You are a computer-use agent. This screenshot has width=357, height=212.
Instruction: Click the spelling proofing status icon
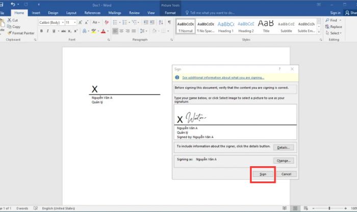pos(36,208)
